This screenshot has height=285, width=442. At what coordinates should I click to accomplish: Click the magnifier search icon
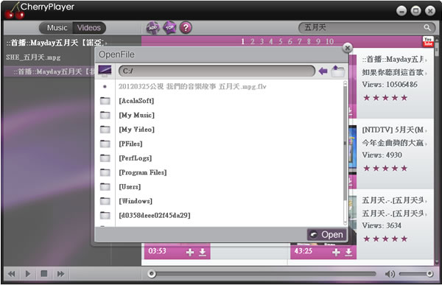pos(427,28)
